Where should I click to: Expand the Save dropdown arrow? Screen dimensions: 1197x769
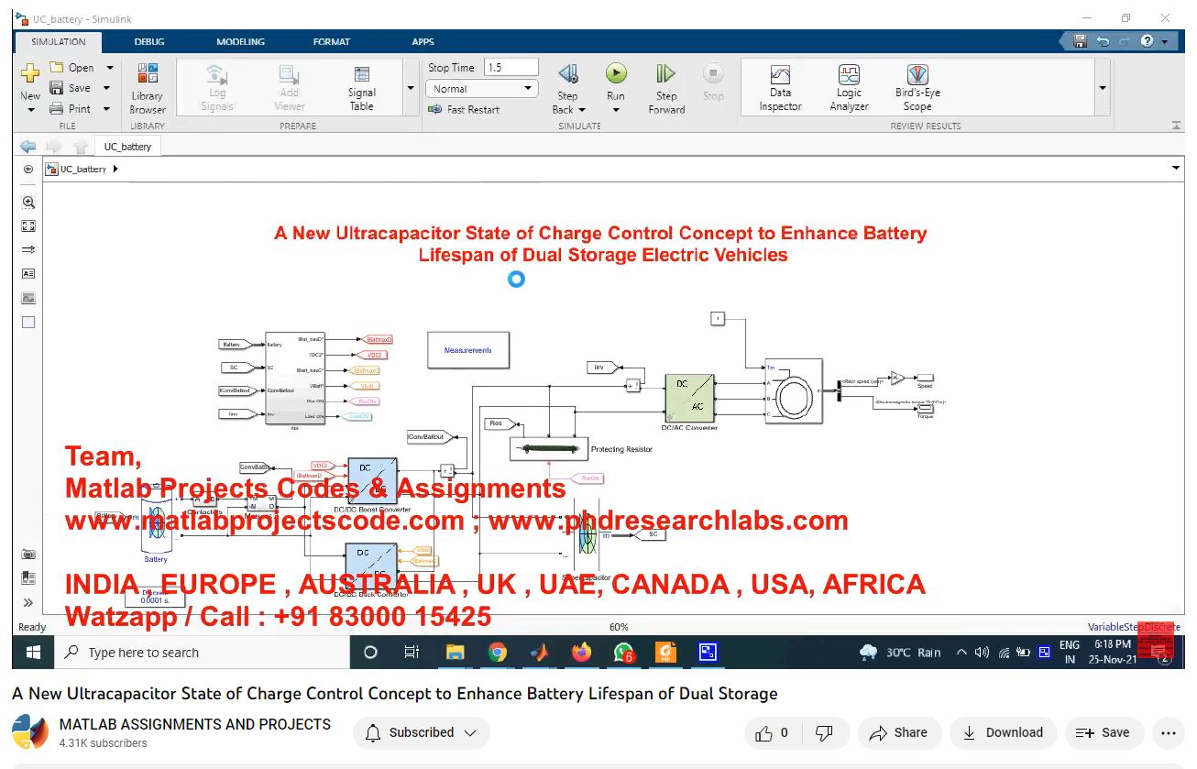[x=106, y=88]
